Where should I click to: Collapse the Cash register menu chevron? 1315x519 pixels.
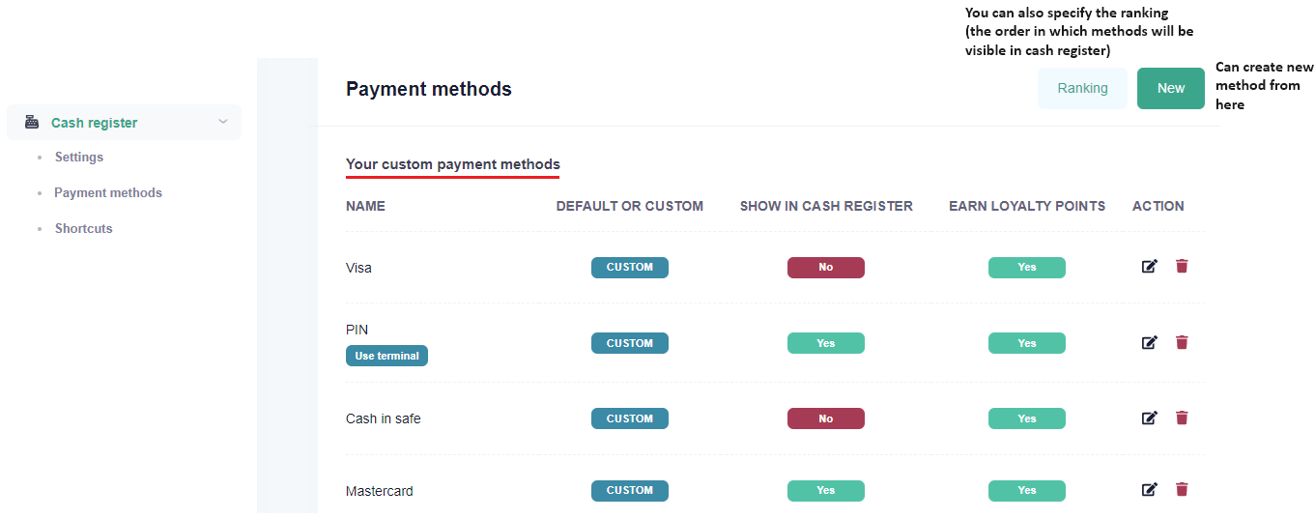(223, 122)
